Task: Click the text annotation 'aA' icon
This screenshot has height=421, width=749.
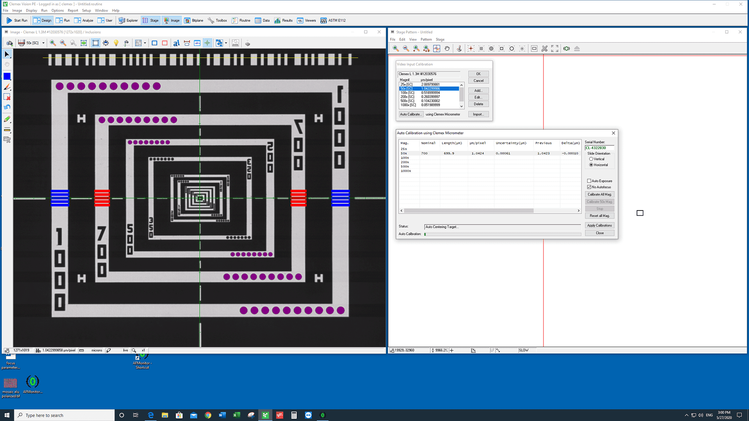Action: click(176, 43)
